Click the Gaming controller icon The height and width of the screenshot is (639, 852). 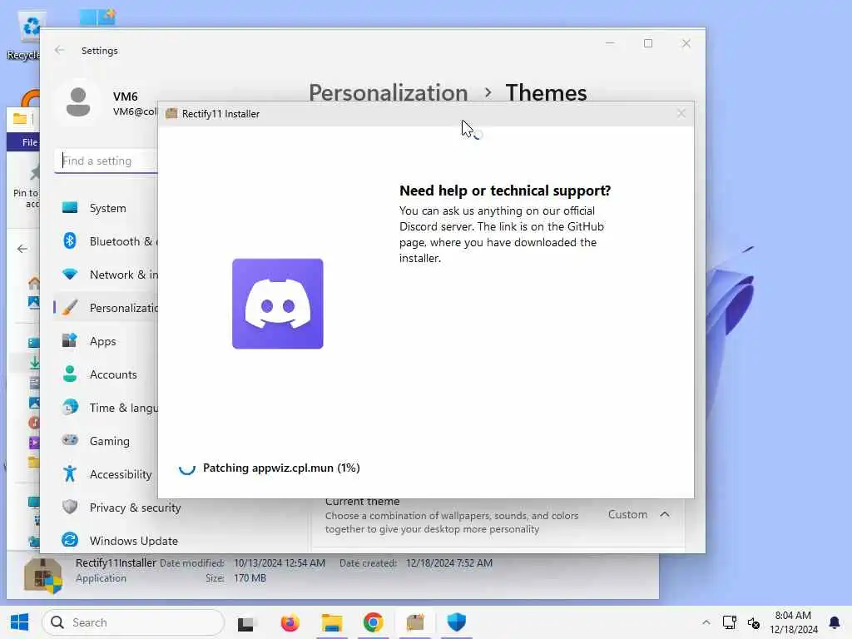(70, 439)
